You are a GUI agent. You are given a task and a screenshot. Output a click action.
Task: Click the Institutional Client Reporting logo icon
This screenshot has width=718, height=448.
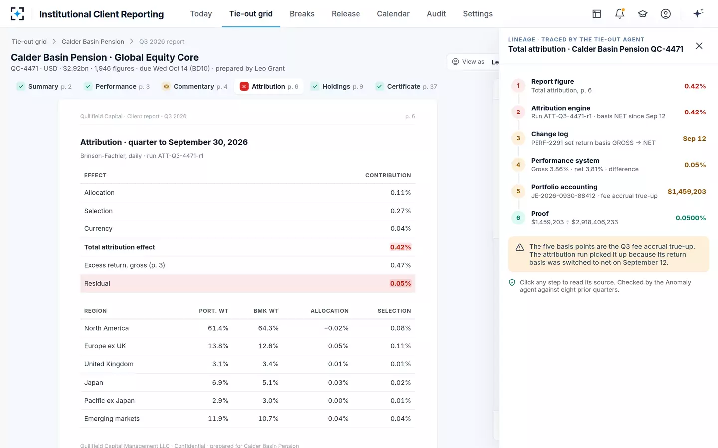tap(17, 14)
